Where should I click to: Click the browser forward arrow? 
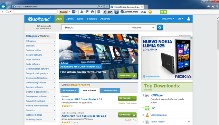click(x=9, y=6)
